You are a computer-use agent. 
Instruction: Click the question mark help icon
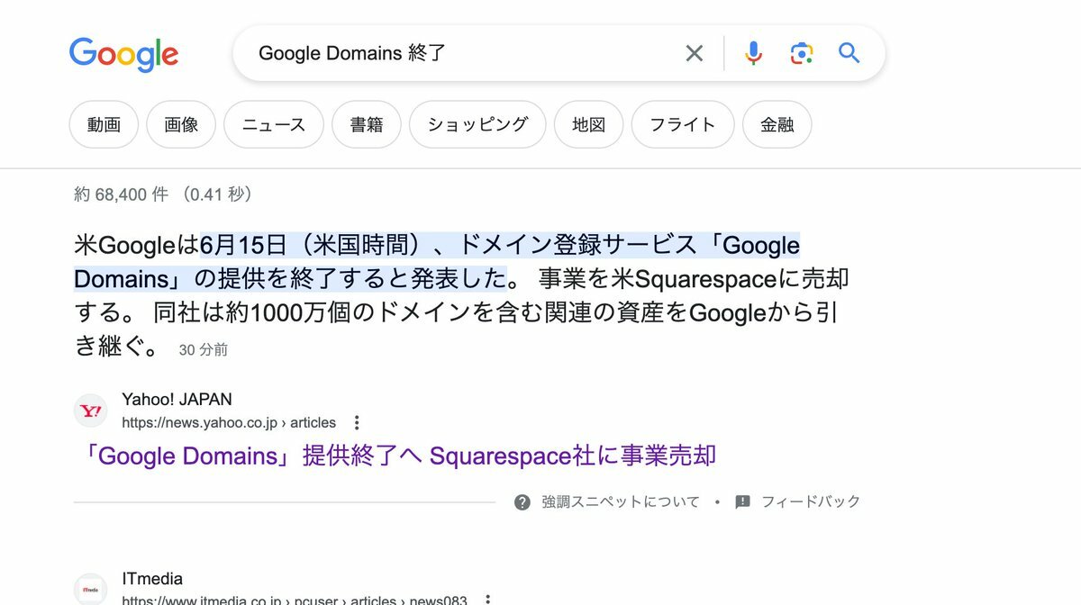522,501
